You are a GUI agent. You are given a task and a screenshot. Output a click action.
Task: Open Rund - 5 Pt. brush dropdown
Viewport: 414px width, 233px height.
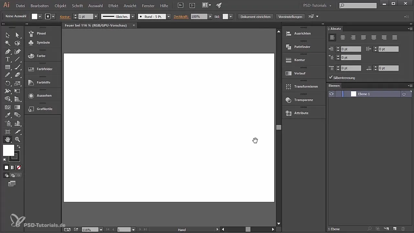click(x=168, y=17)
